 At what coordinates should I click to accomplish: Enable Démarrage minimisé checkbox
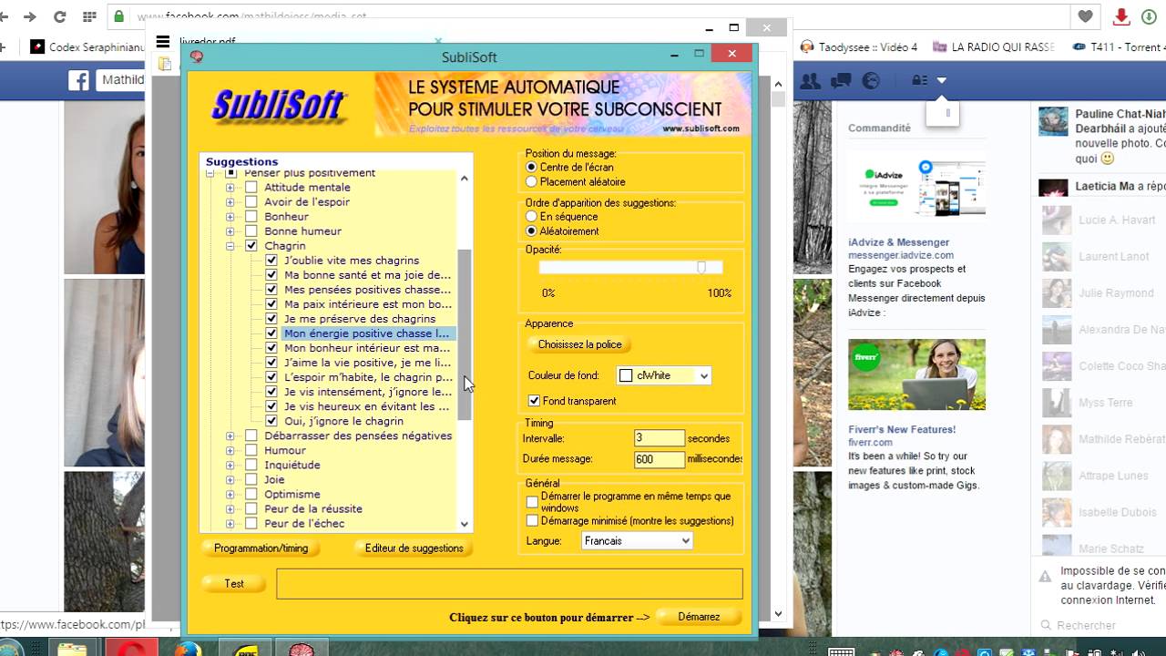point(532,521)
